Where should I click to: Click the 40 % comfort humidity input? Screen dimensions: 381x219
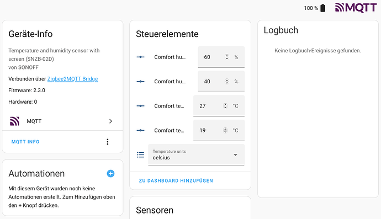[x=221, y=81]
